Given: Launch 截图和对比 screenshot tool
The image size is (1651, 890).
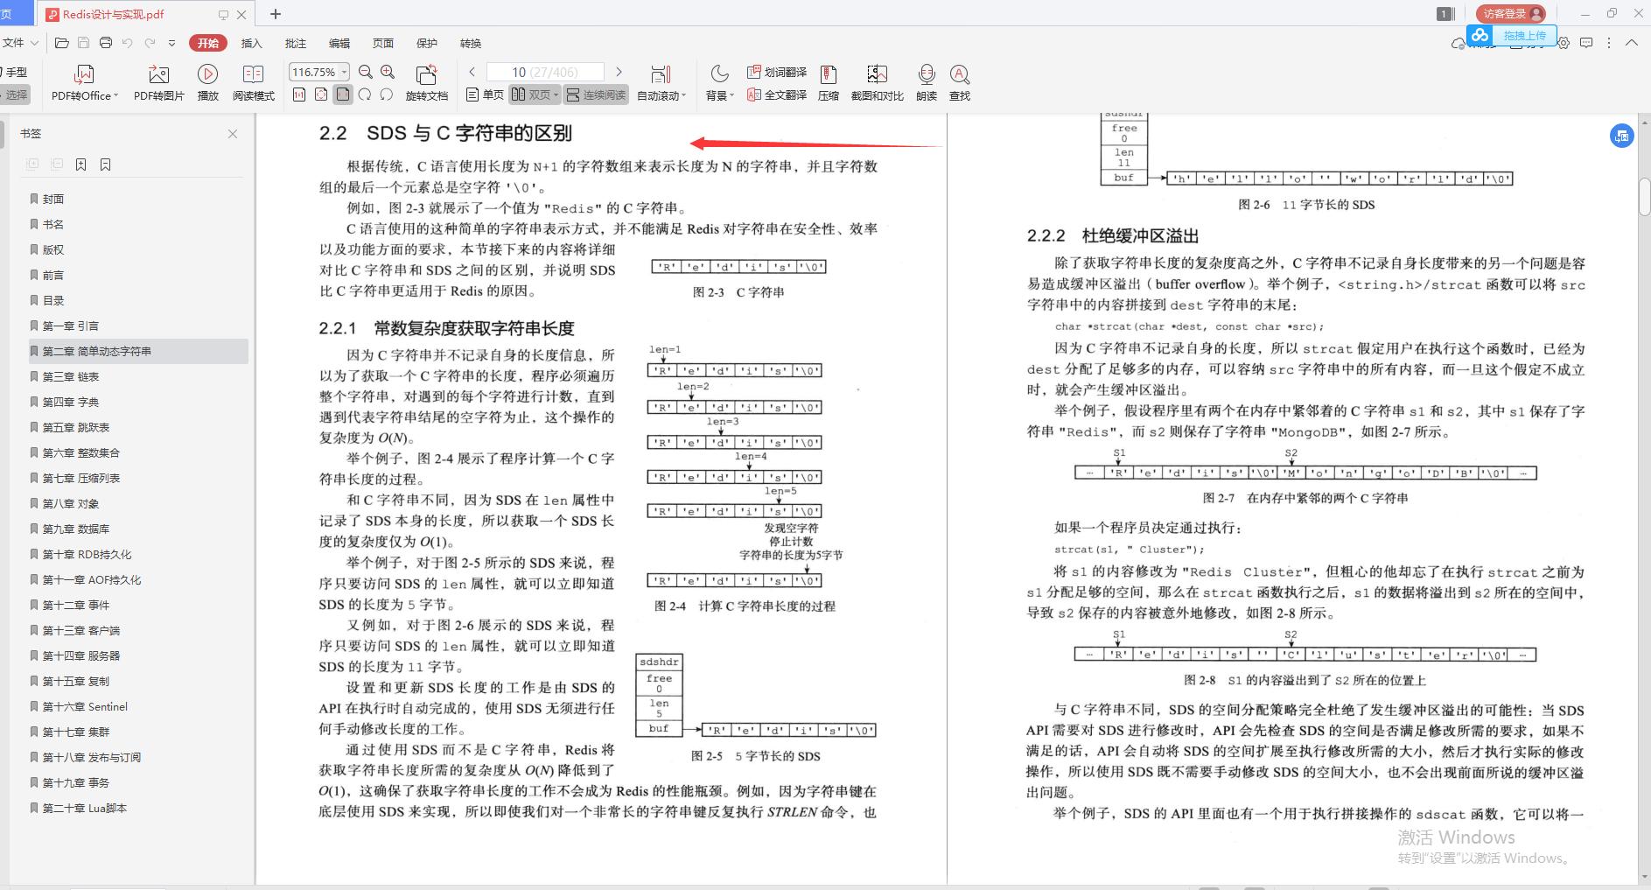Looking at the screenshot, I should 878,81.
